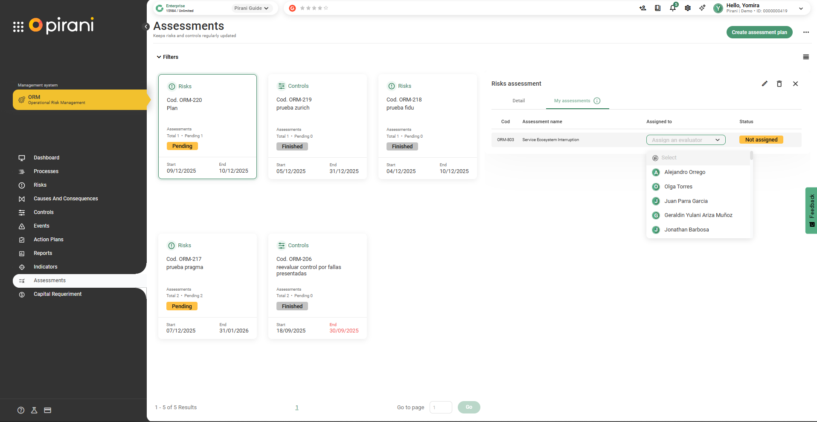Open the Pirani Guide dropdown
This screenshot has height=422, width=817.
coord(252,8)
